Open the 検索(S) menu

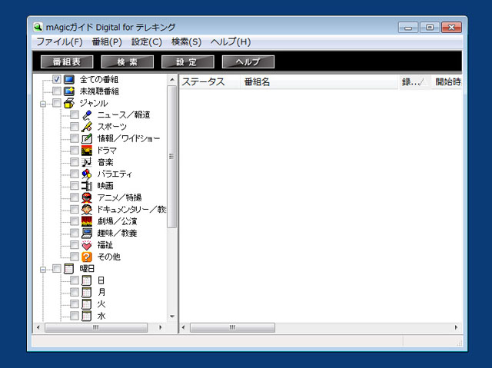(186, 42)
